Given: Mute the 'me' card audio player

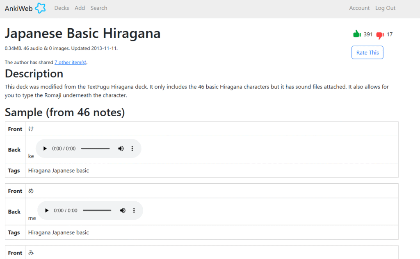Looking at the screenshot, I should [122, 211].
